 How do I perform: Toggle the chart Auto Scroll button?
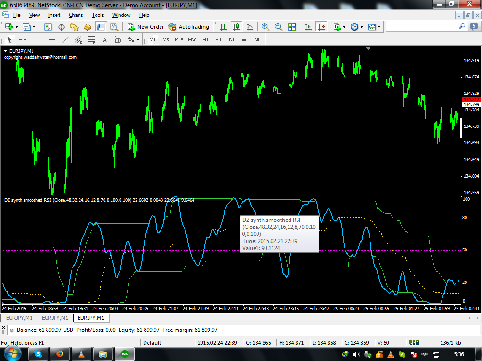click(x=308, y=27)
